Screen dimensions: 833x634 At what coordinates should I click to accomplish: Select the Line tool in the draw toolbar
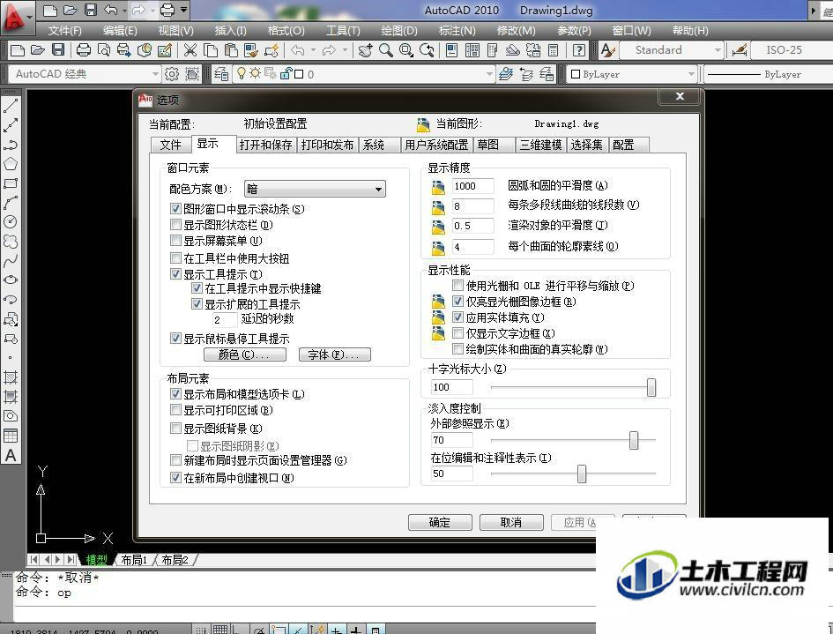[11, 106]
